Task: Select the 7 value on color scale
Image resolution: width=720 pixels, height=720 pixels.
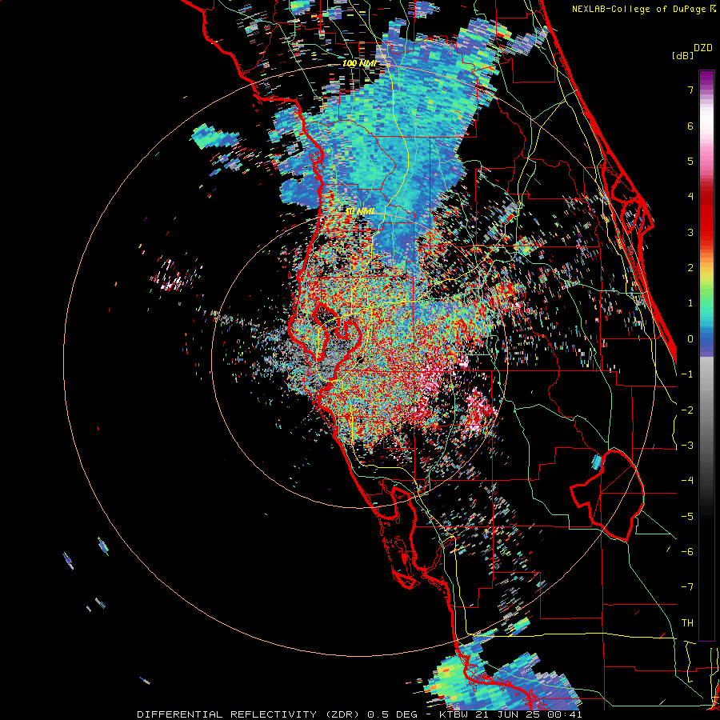Action: 690,90
